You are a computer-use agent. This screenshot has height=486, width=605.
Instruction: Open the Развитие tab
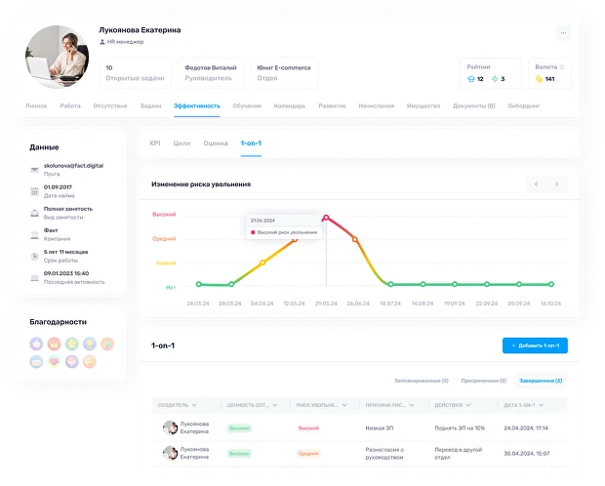(332, 105)
